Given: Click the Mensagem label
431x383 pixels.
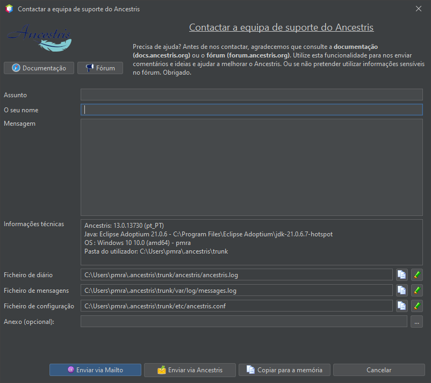Looking at the screenshot, I should [x=19, y=124].
